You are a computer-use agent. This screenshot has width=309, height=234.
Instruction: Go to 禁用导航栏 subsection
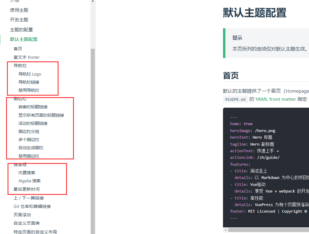[x=29, y=90]
